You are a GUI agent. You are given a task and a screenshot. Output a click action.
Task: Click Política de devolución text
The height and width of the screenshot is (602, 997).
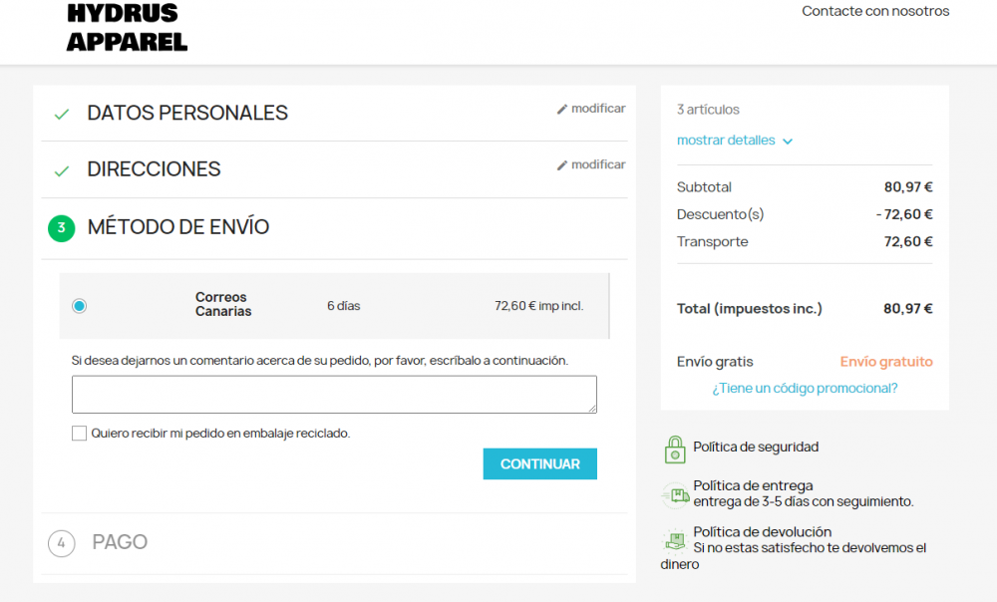click(x=763, y=532)
